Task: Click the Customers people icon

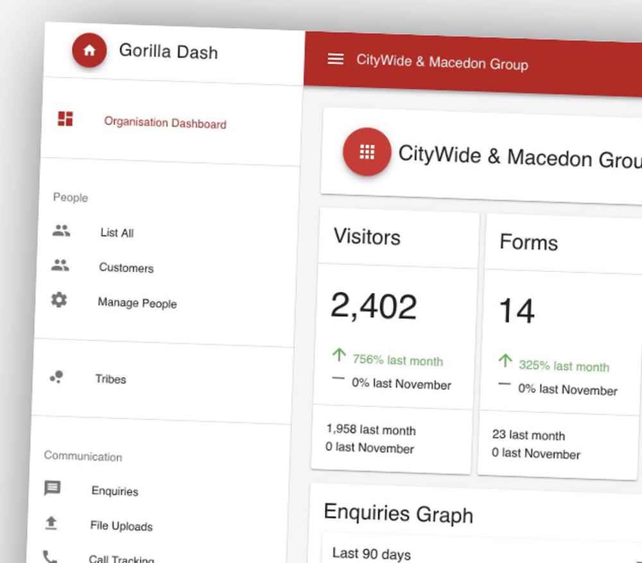Action: click(60, 265)
